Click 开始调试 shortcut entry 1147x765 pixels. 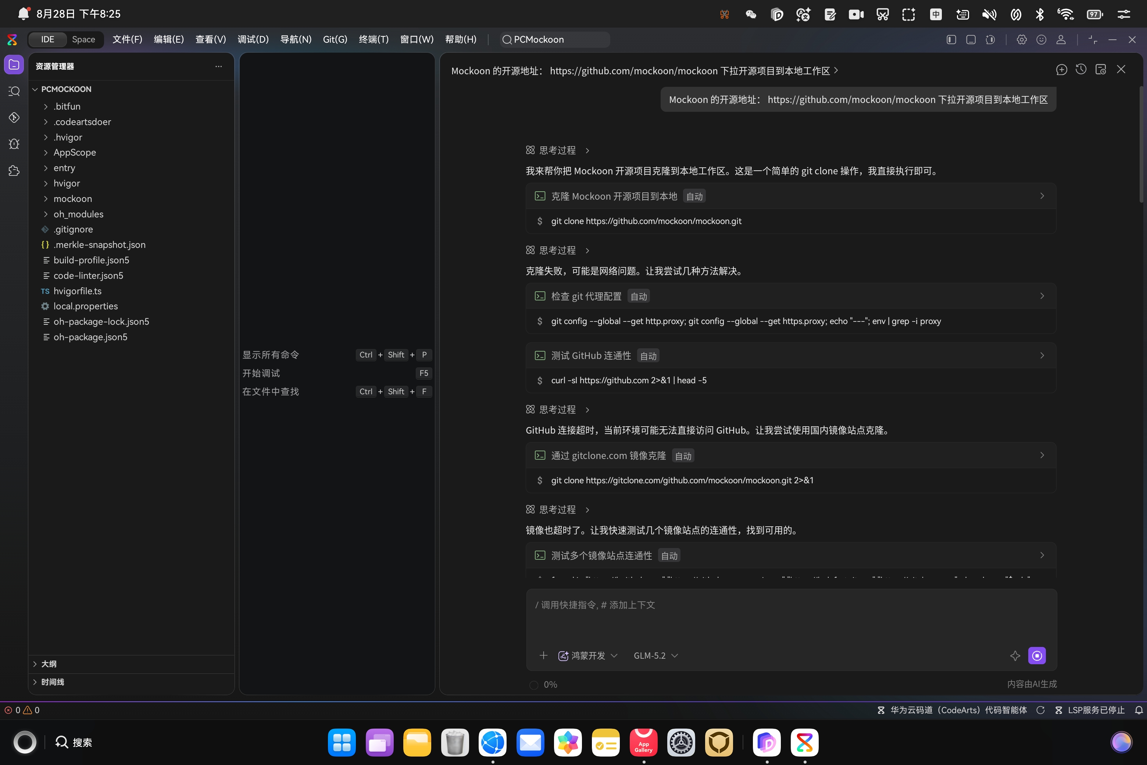point(337,373)
